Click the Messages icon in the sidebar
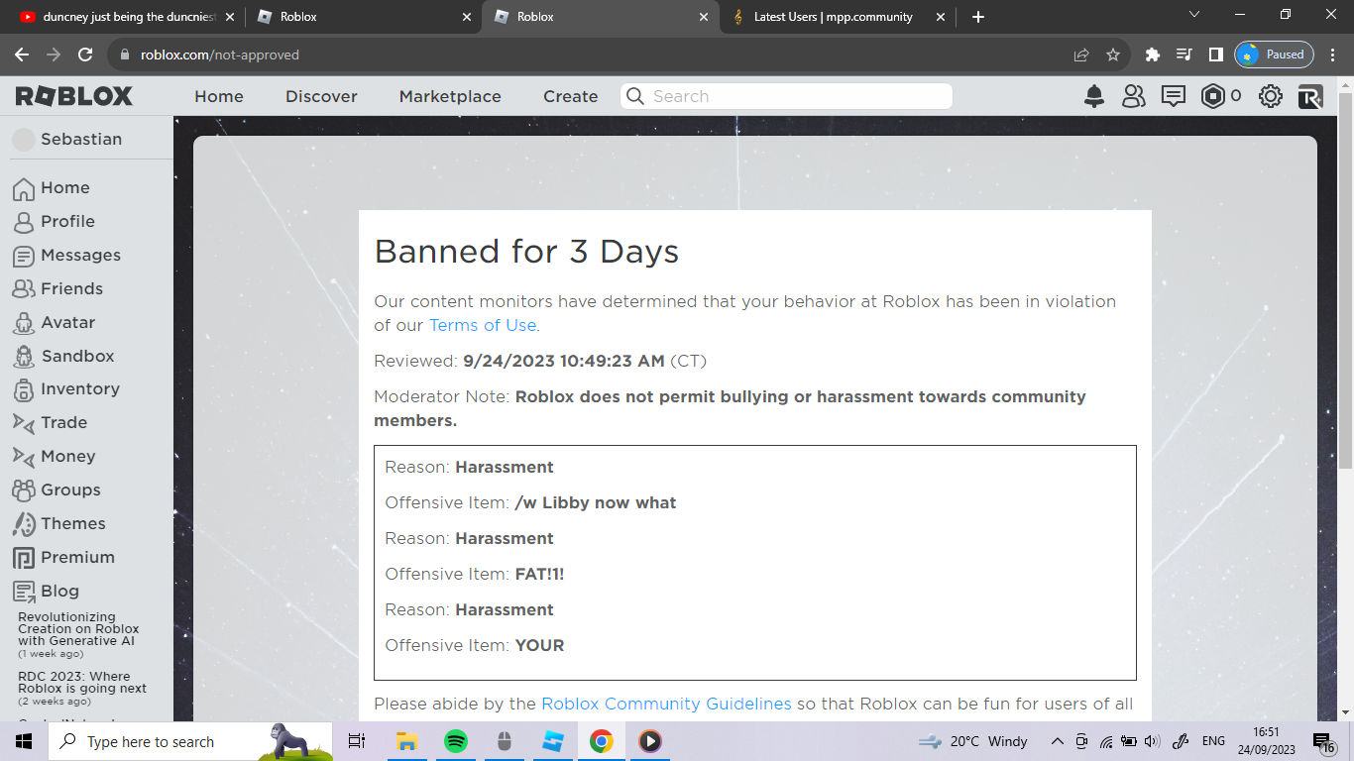1354x761 pixels. [24, 256]
